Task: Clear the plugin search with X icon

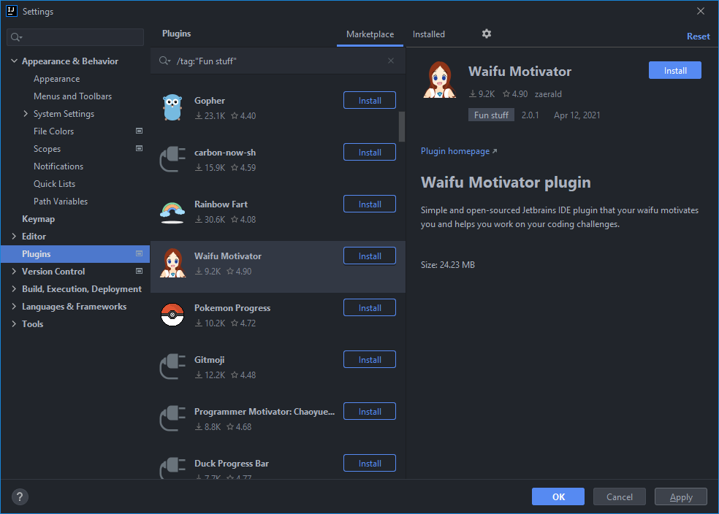Action: pyautogui.click(x=391, y=61)
